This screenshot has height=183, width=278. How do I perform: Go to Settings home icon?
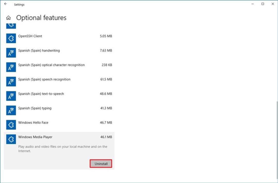click(x=8, y=18)
